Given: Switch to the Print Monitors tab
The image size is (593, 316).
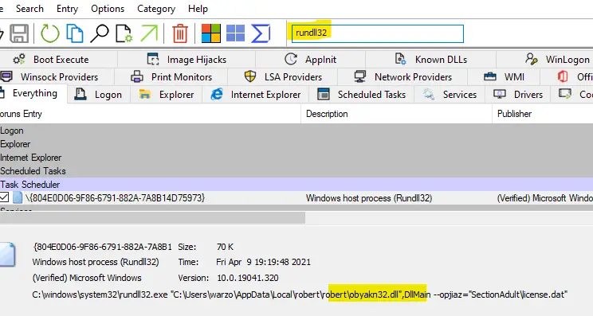Looking at the screenshot, I should (x=171, y=76).
